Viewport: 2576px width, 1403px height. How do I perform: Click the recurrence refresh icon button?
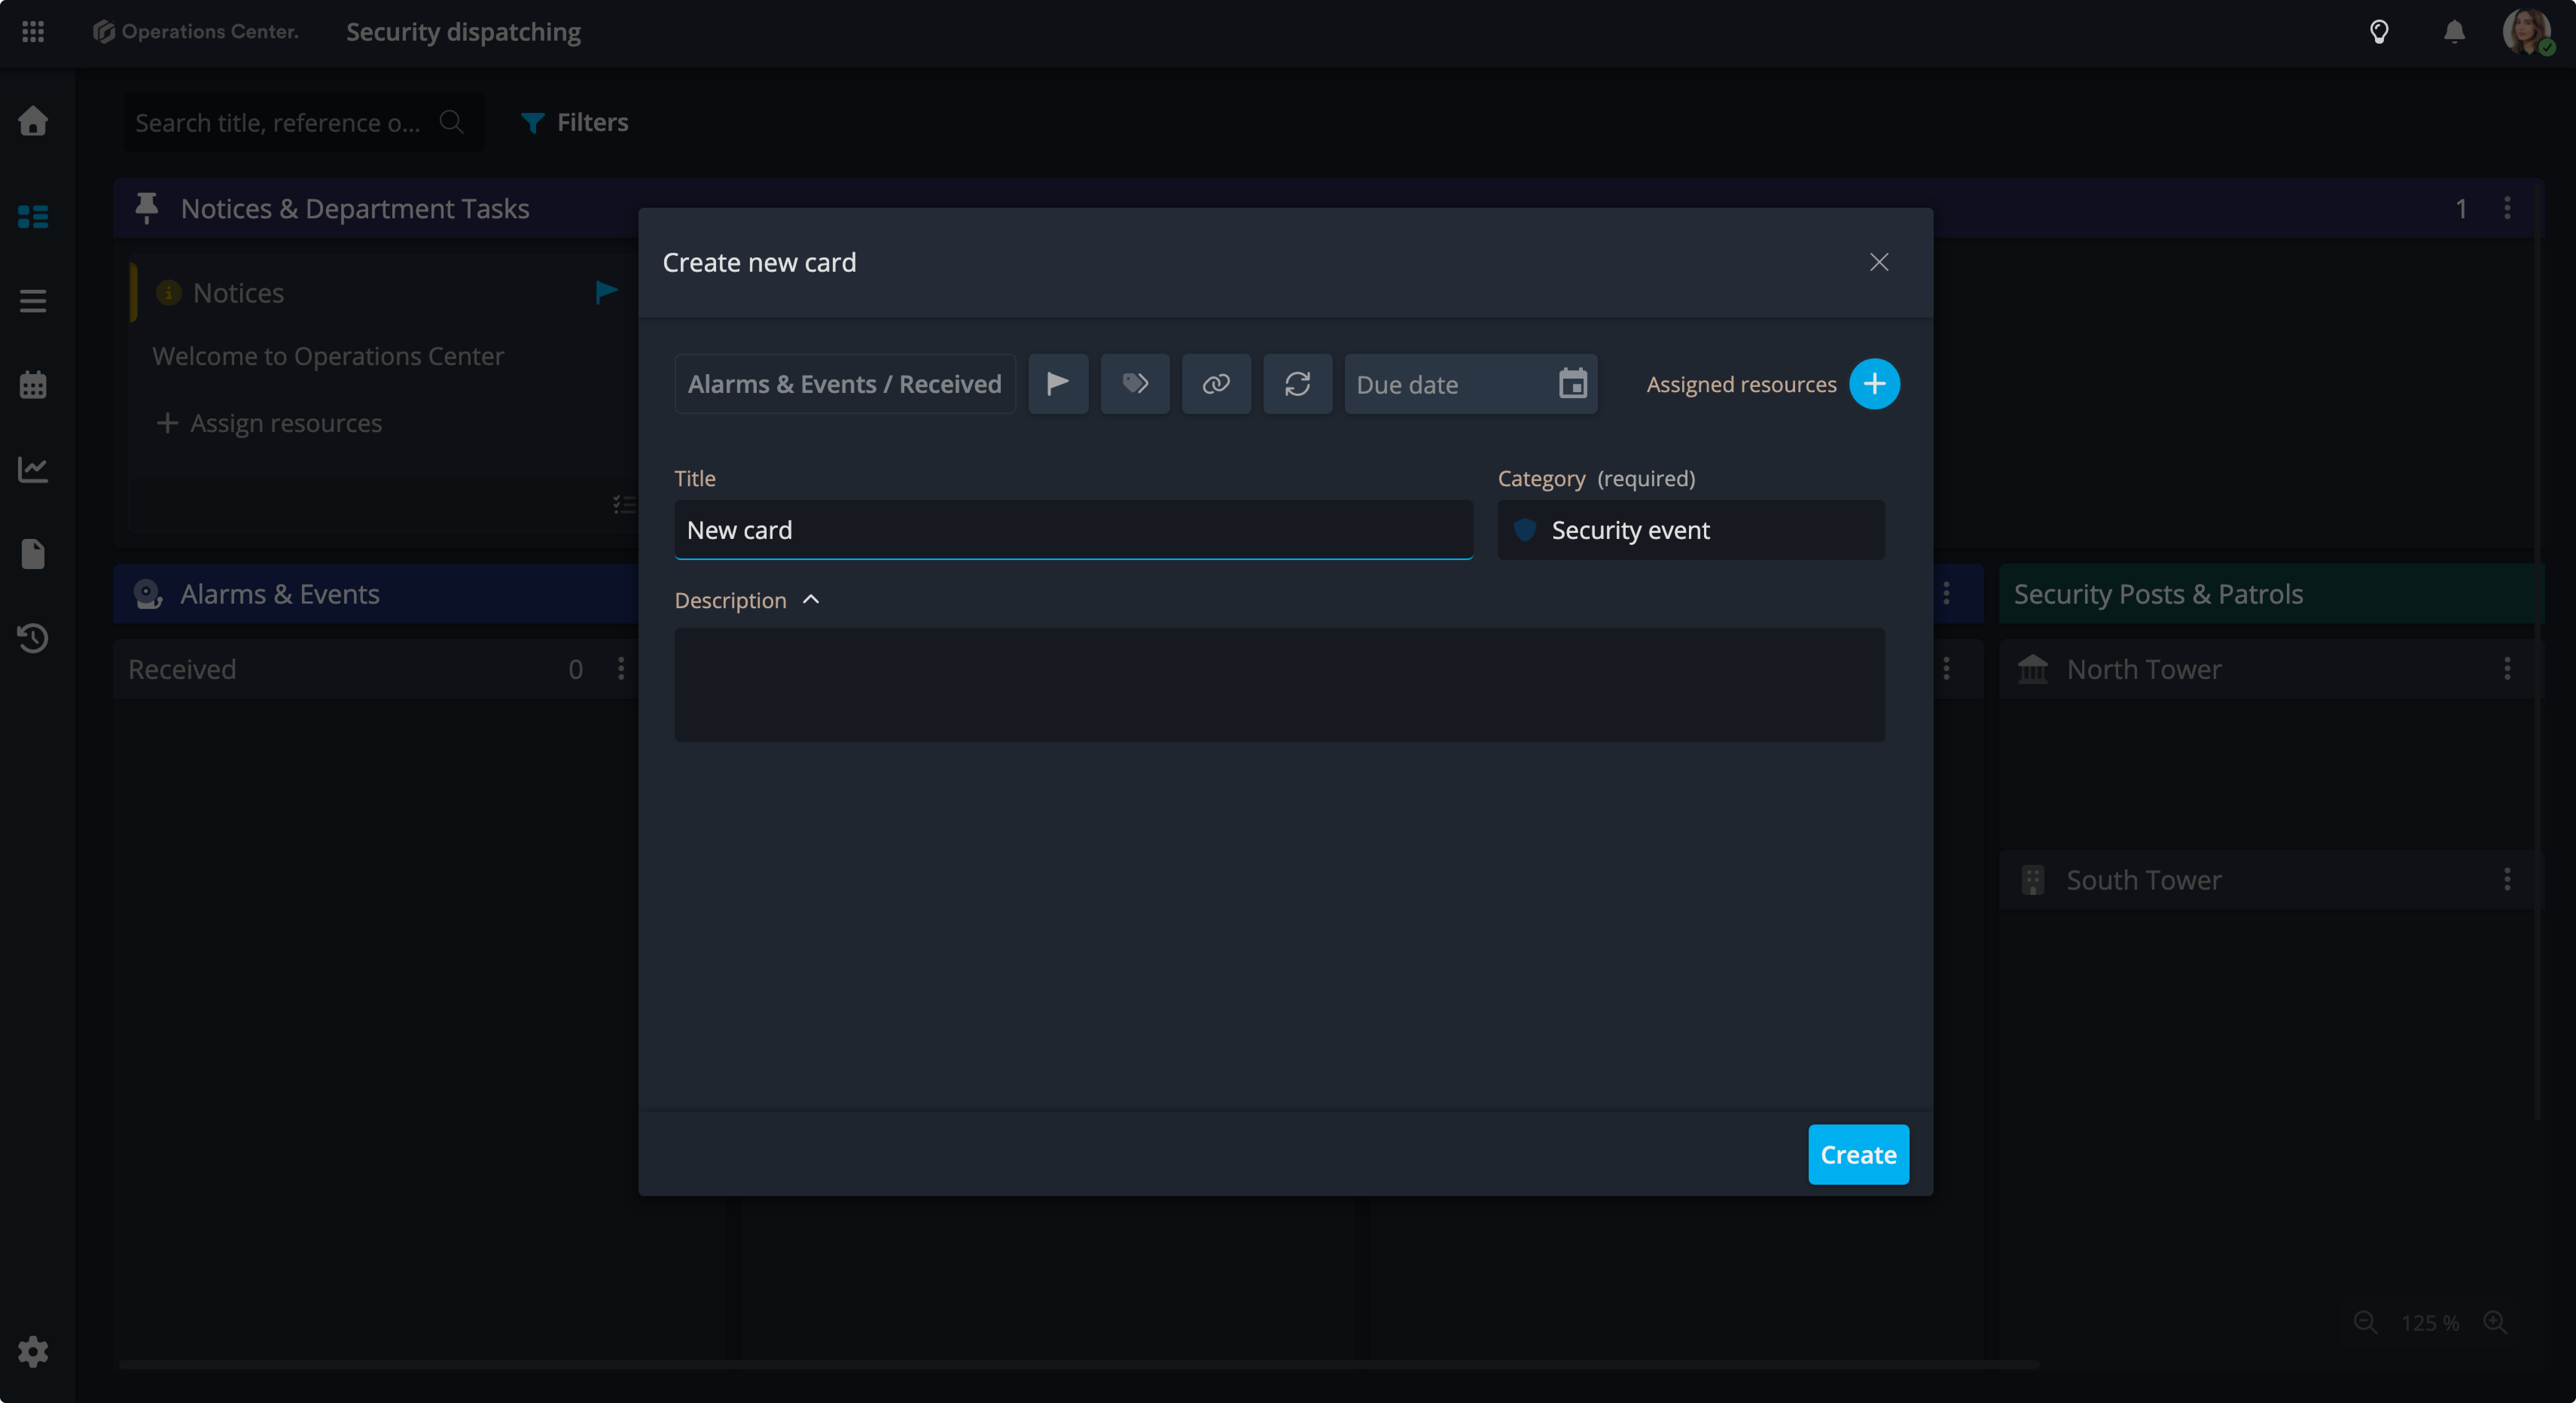(x=1297, y=384)
